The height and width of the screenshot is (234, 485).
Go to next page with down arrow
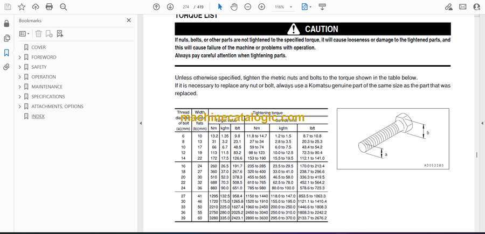point(170,7)
